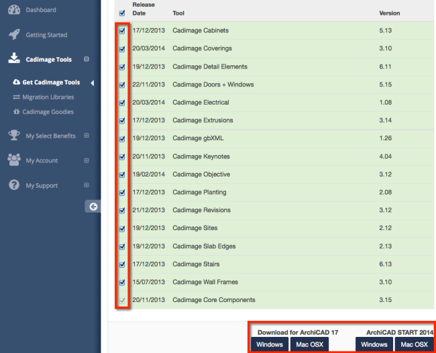436x353 pixels.
Task: Open the My Account menu label
Action: click(x=42, y=160)
